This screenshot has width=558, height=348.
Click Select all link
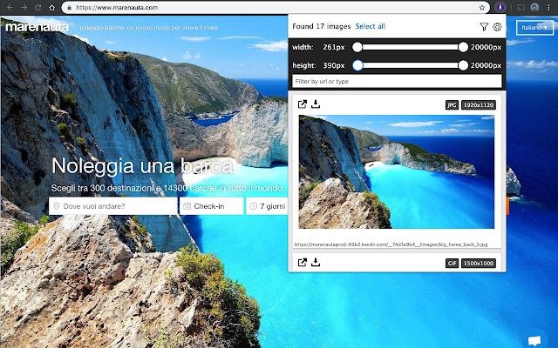tap(370, 27)
